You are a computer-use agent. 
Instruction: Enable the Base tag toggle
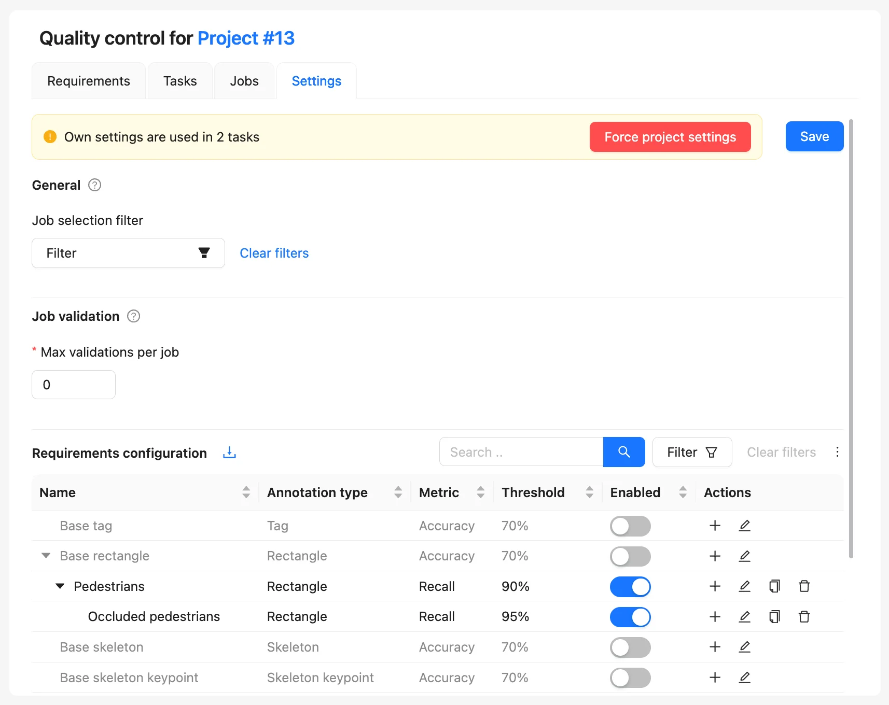coord(630,526)
